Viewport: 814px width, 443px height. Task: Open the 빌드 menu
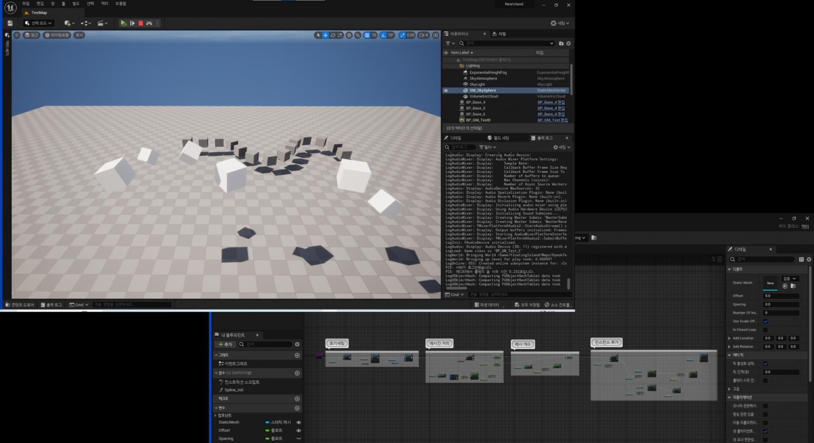[76, 3]
